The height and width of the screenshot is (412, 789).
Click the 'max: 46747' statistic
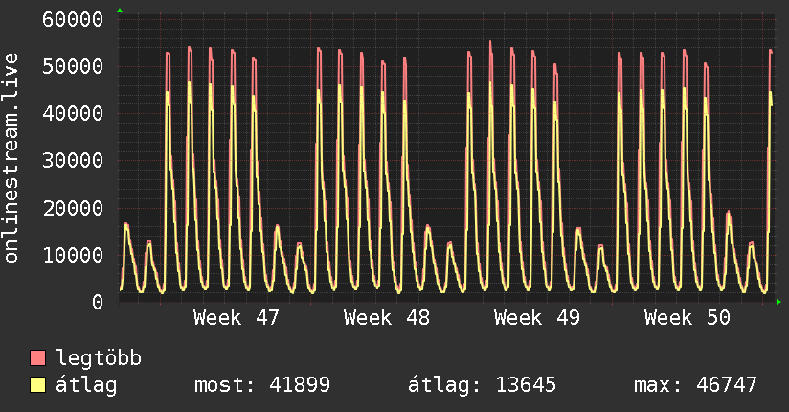coord(695,385)
